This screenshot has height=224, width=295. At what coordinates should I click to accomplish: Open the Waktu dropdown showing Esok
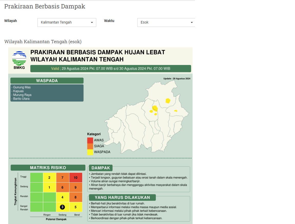[x=166, y=22]
